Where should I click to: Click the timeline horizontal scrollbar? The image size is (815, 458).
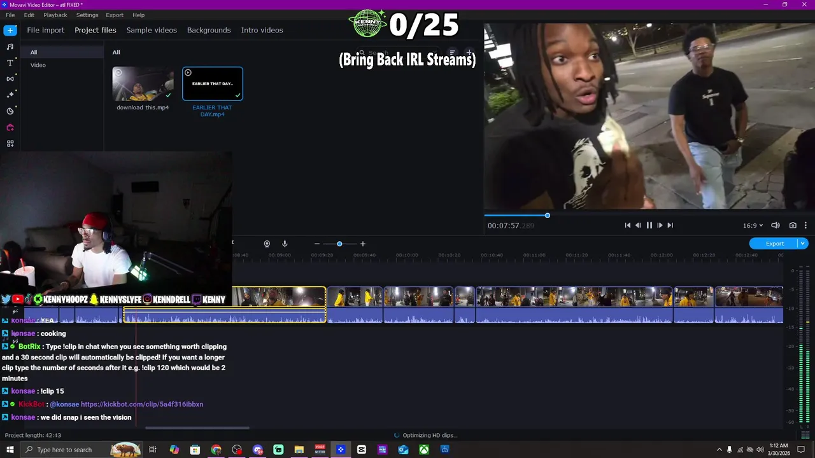pos(197,428)
